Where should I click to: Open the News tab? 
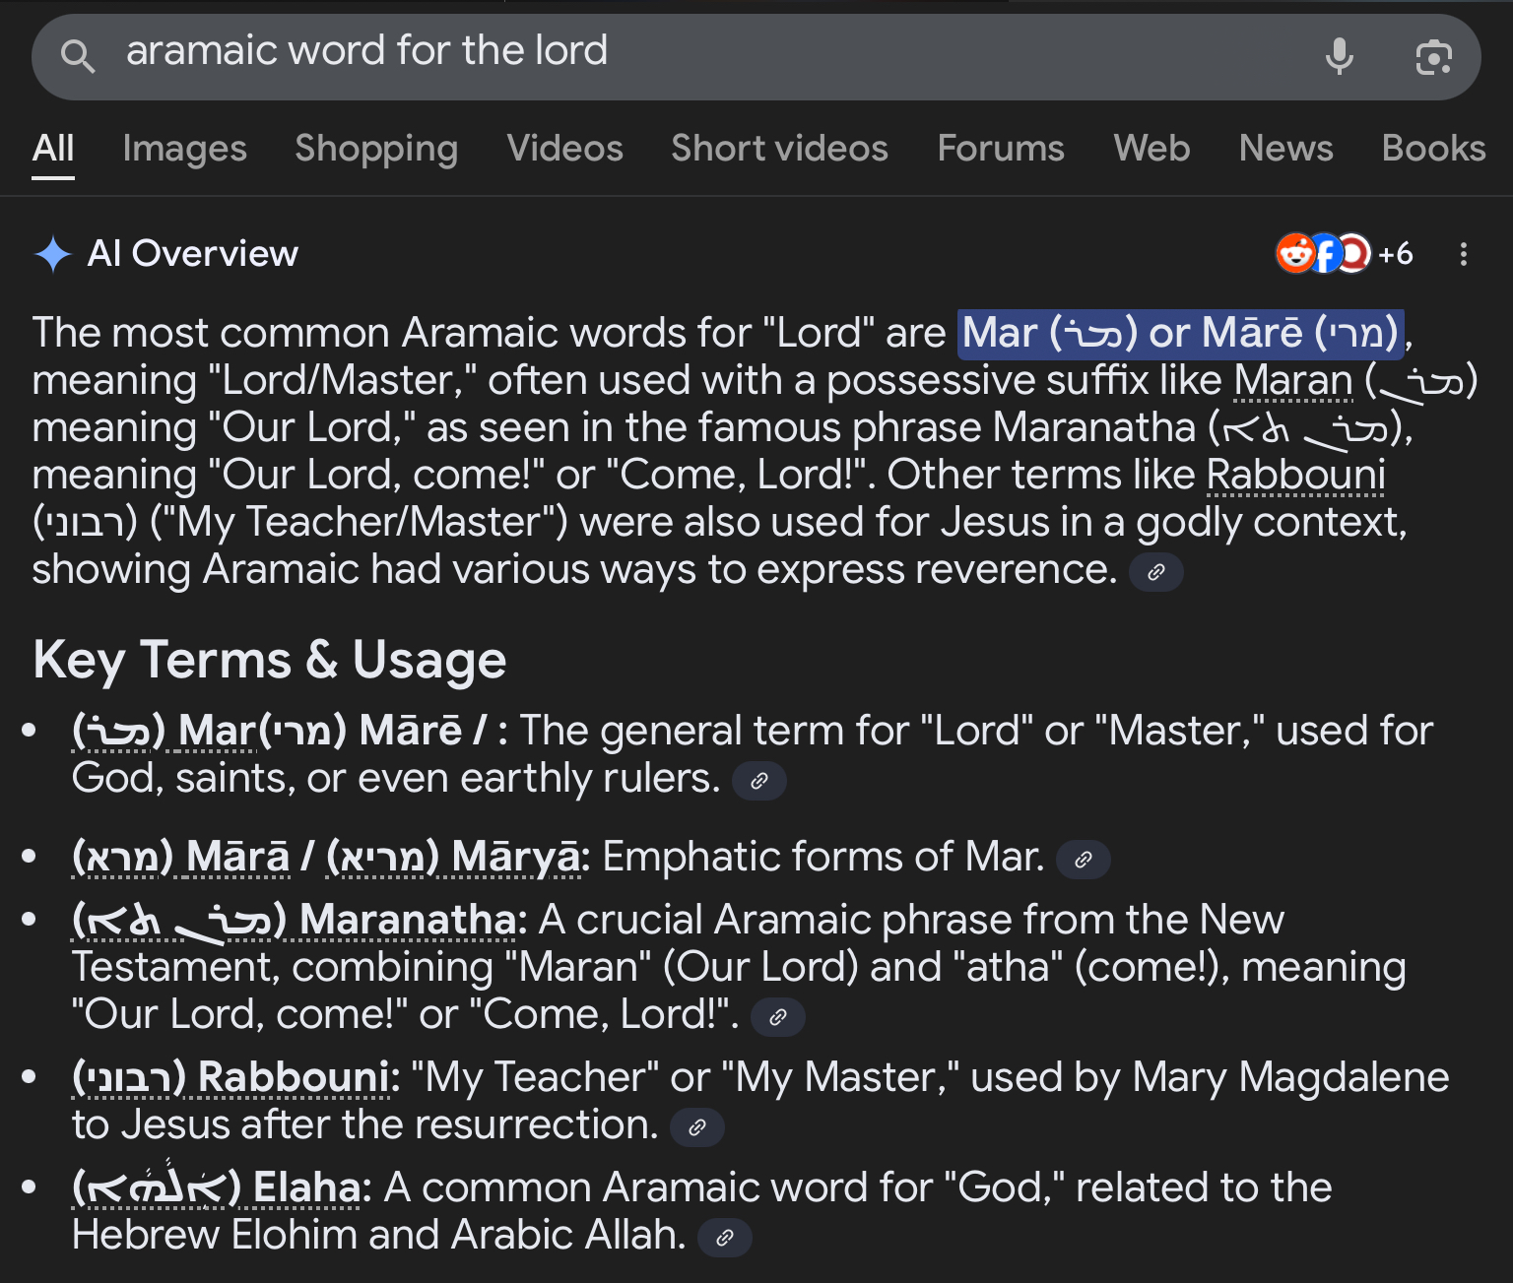[x=1286, y=149]
